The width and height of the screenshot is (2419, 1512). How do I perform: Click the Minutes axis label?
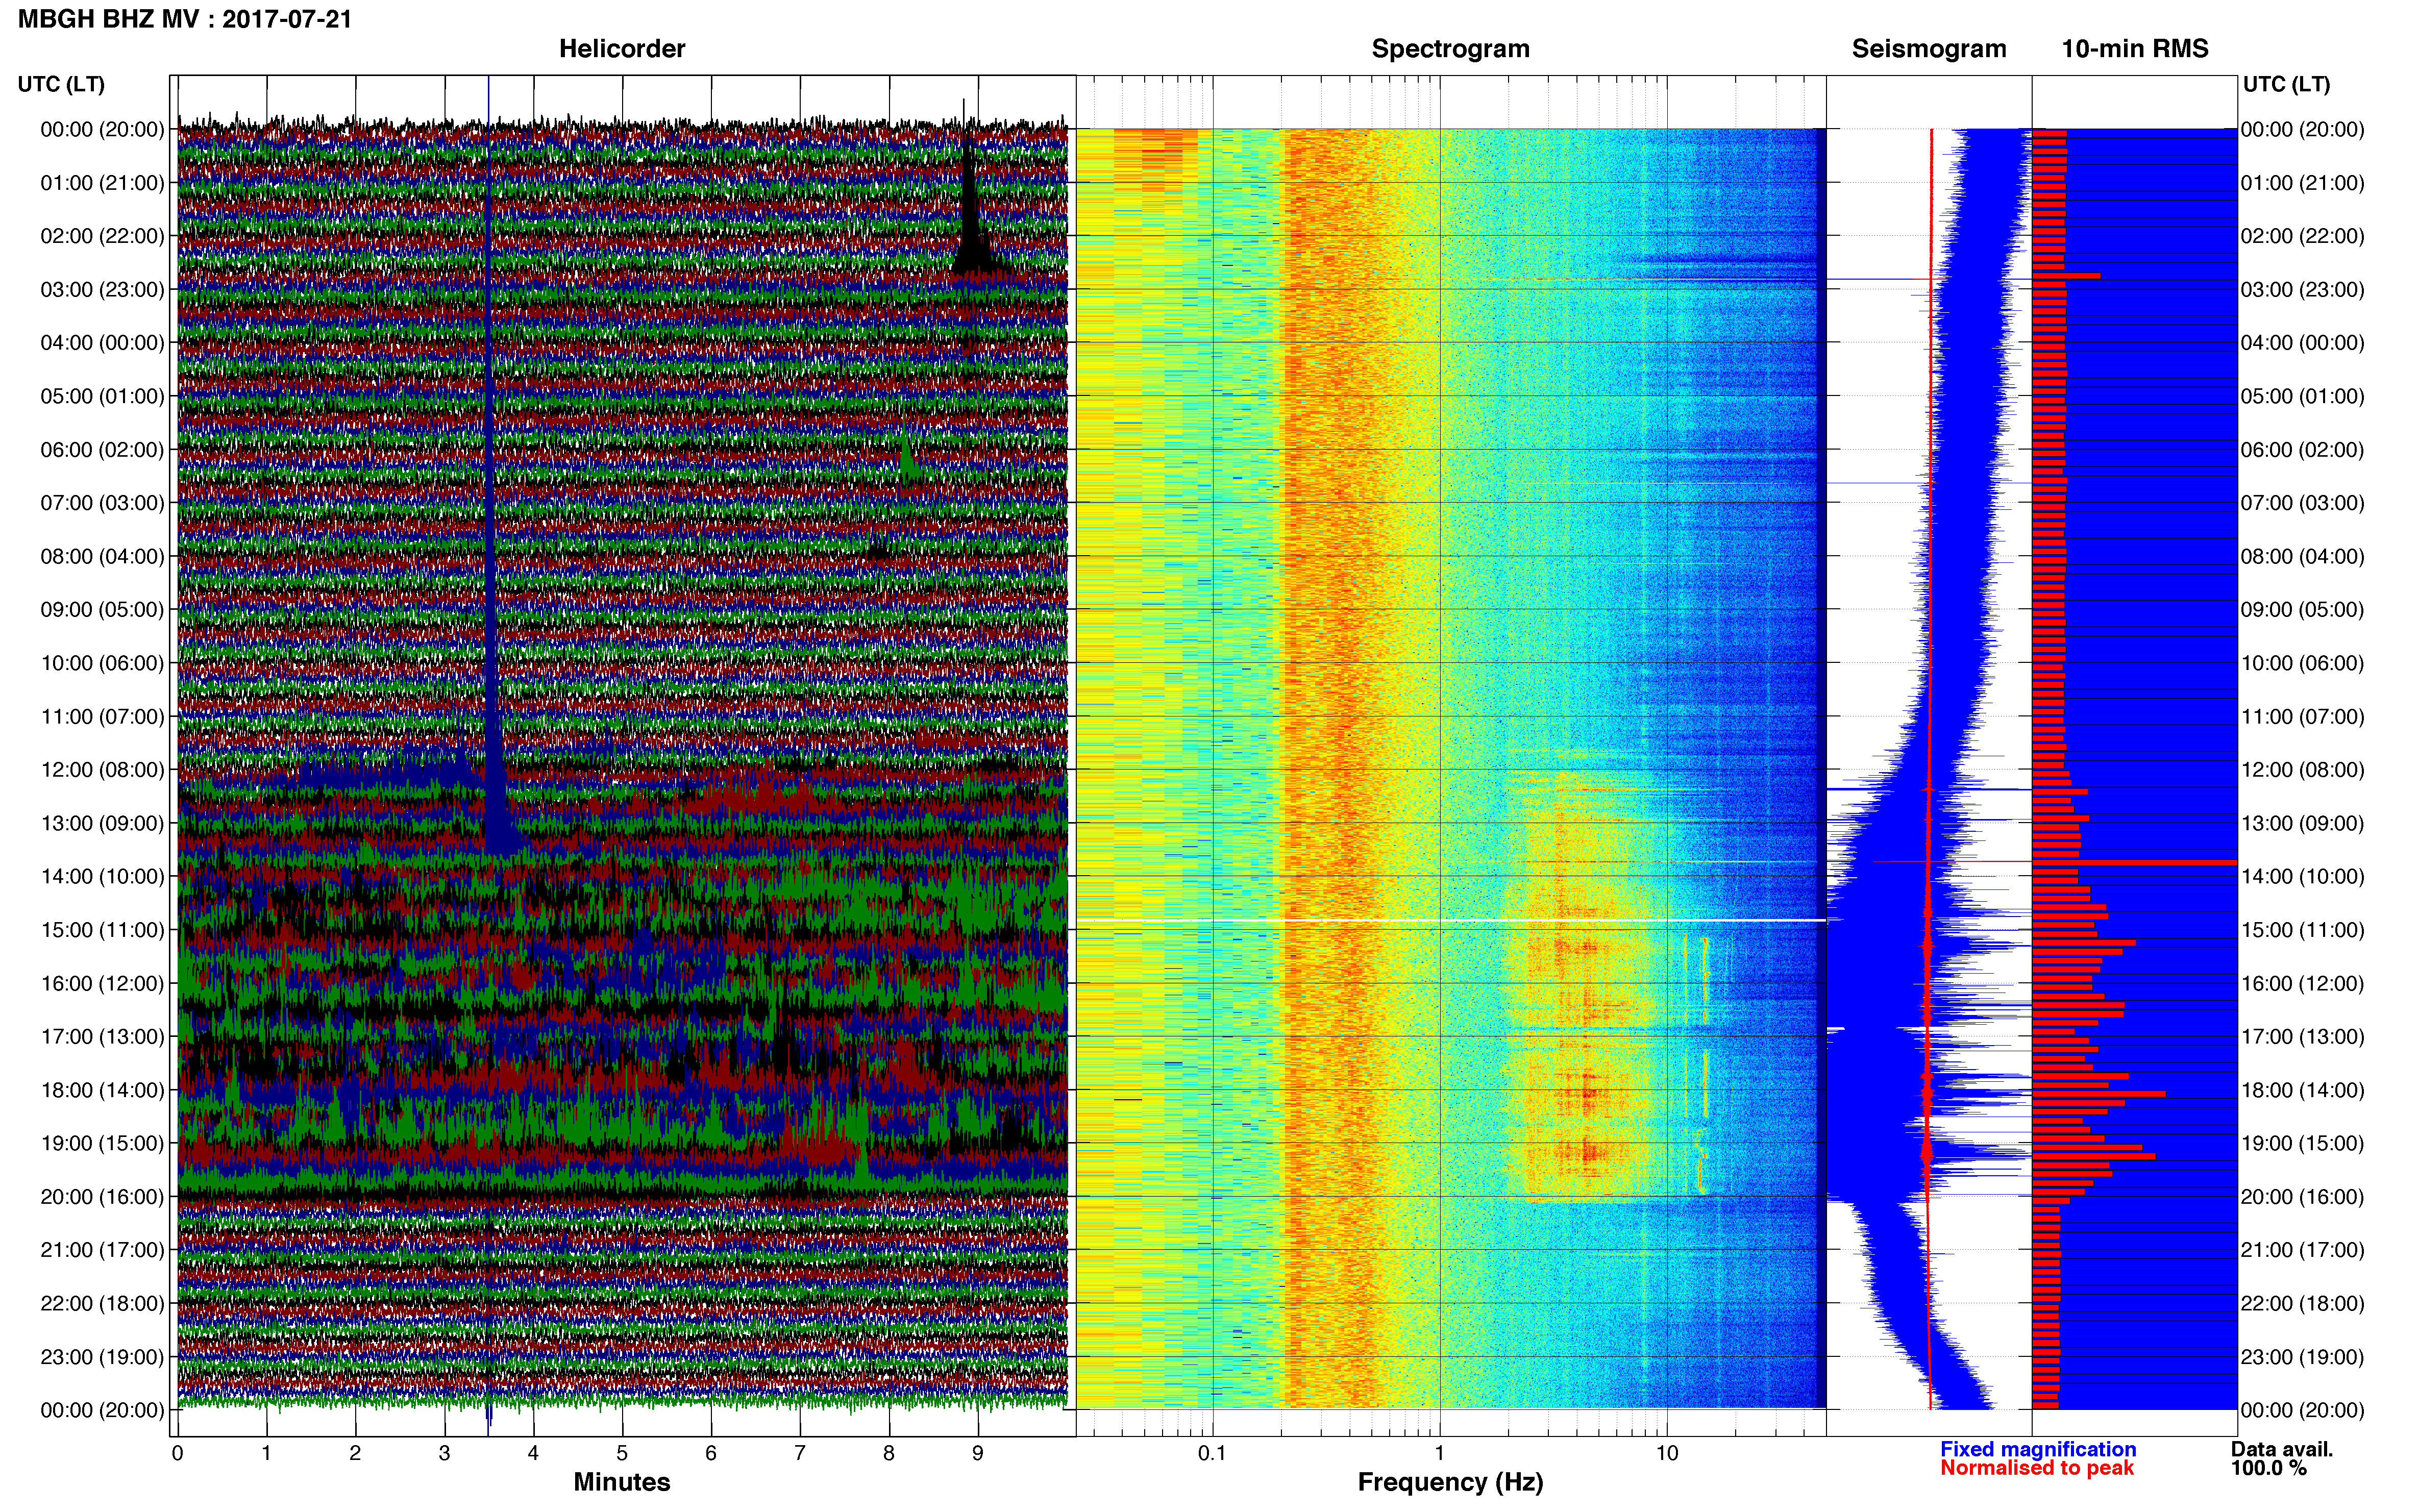(x=622, y=1482)
